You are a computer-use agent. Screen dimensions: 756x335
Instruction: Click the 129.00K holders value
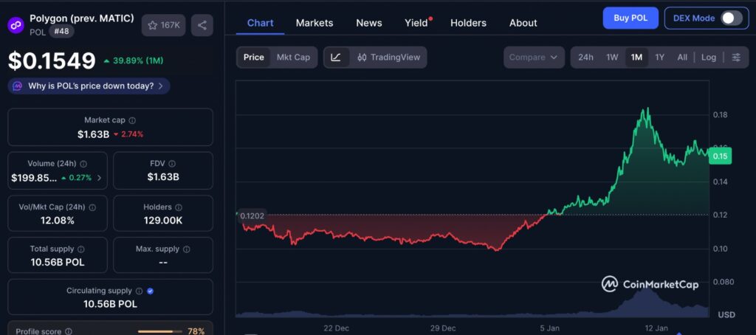coord(163,221)
